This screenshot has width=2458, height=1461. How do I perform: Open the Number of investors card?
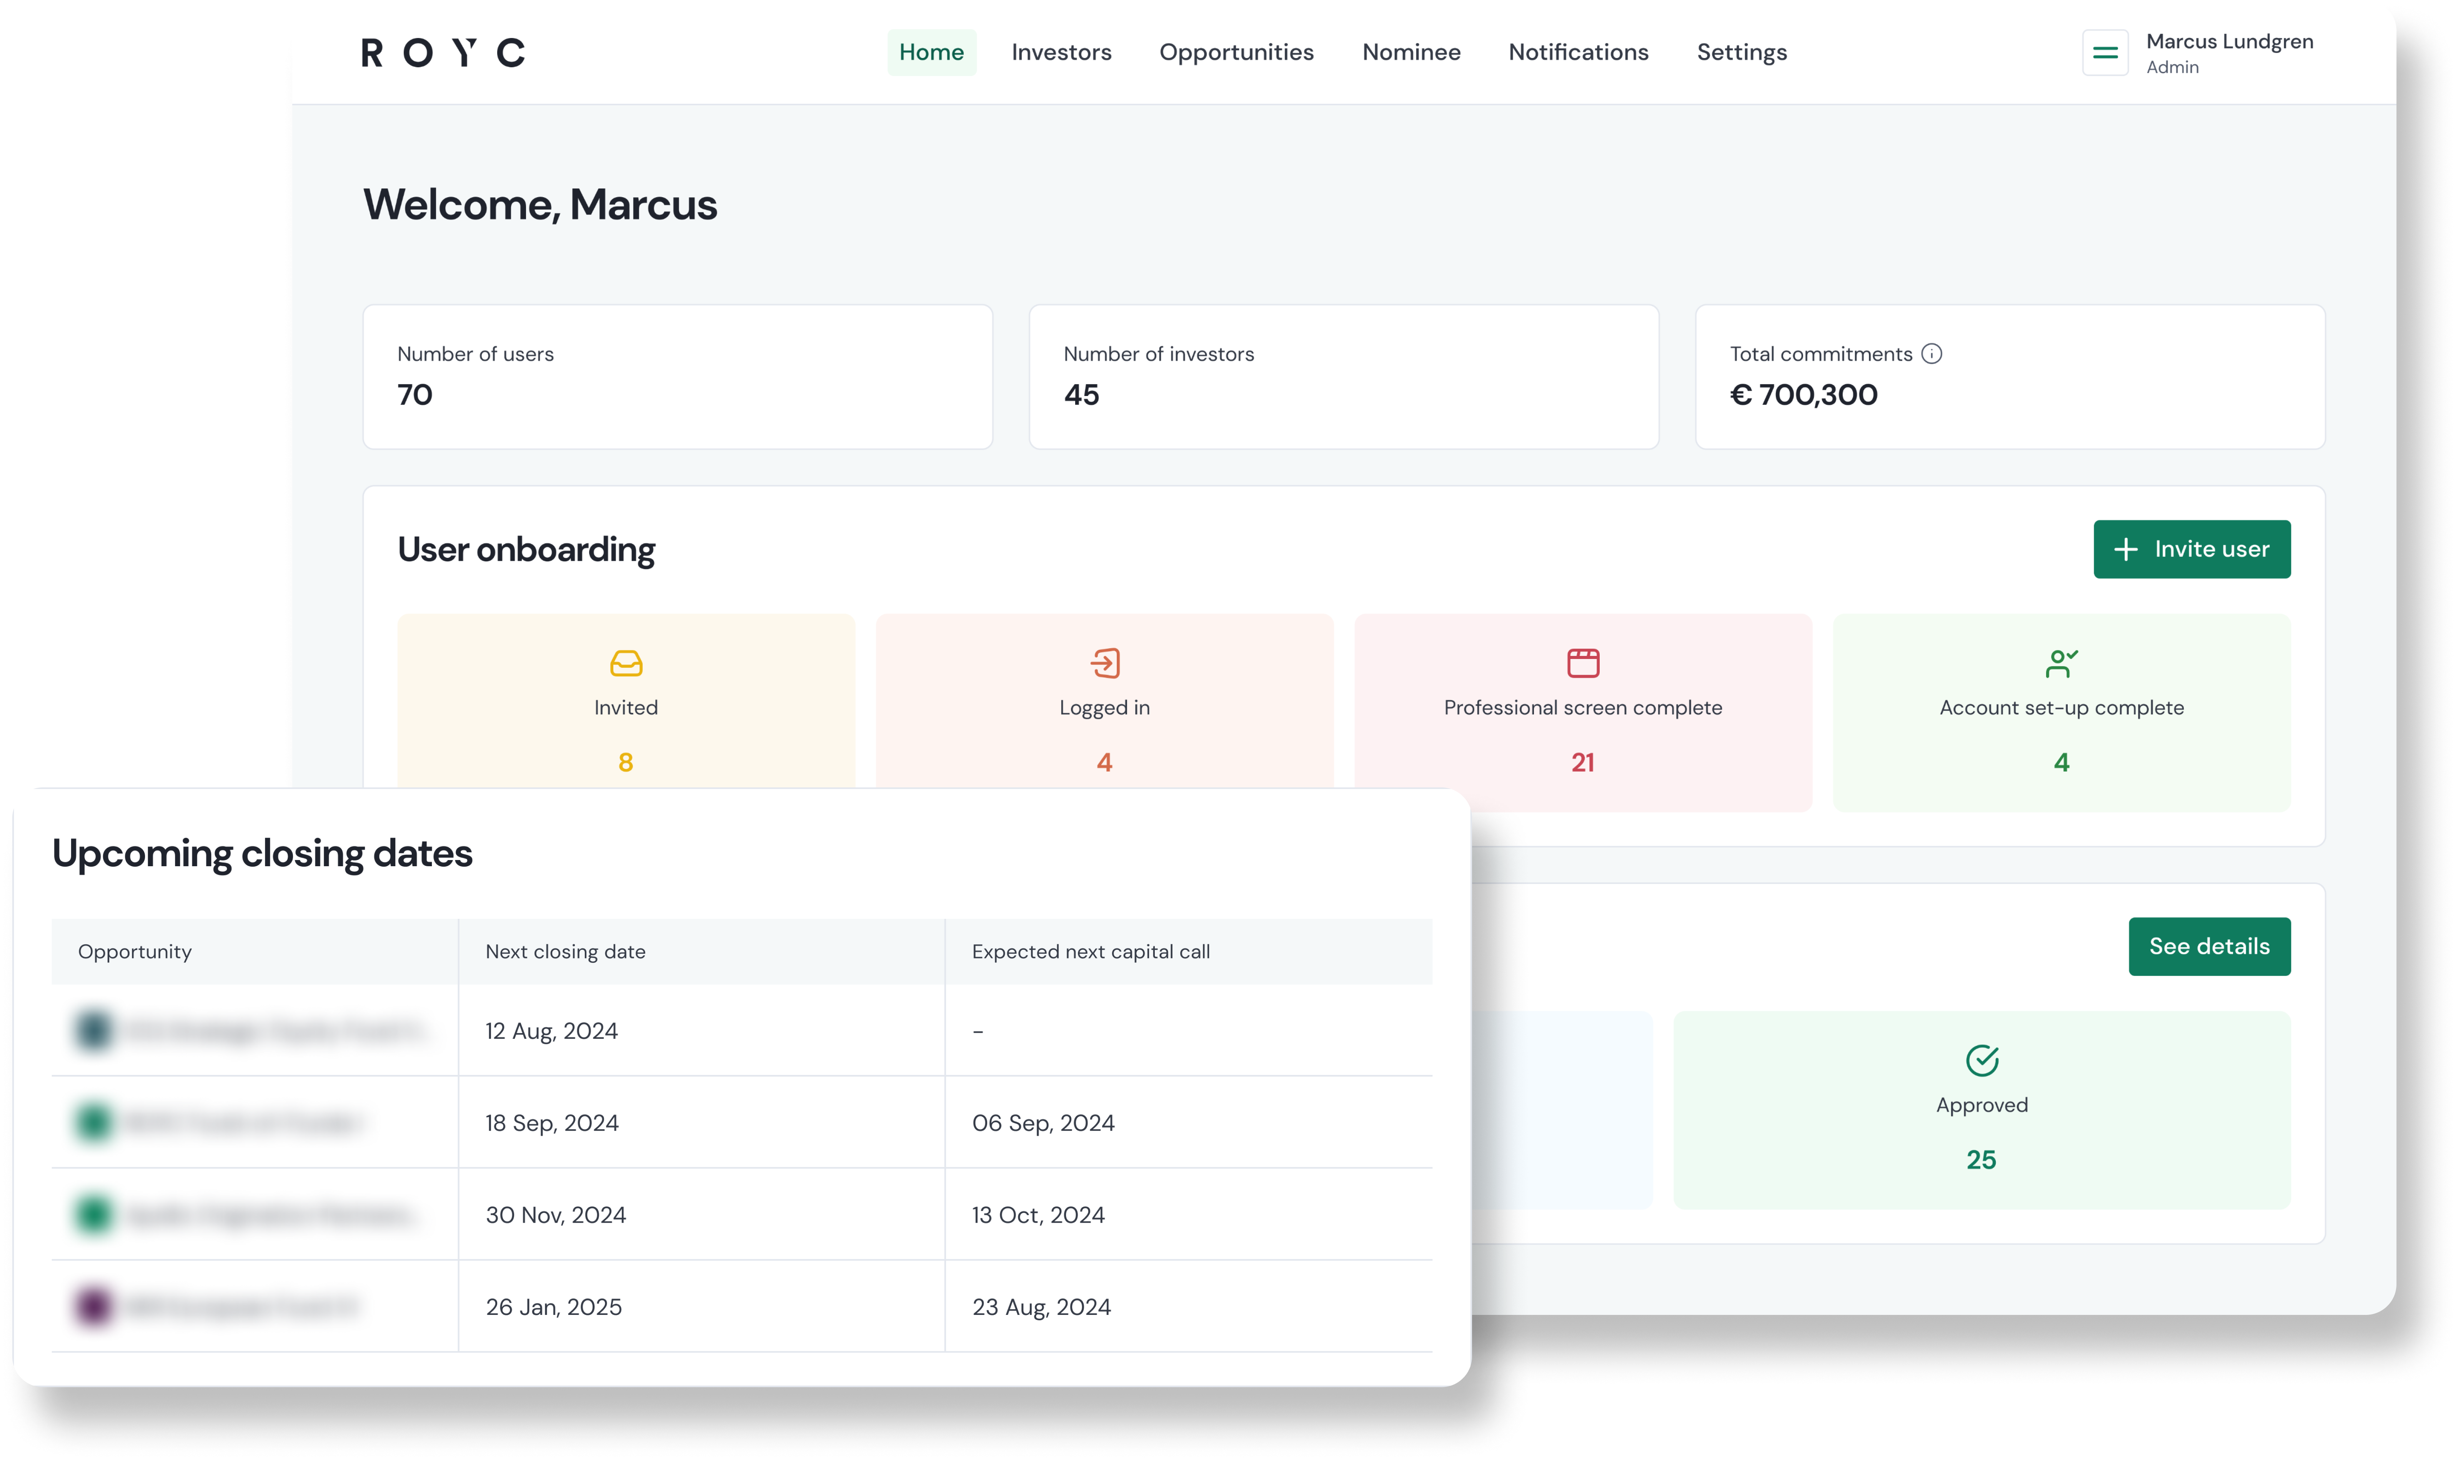point(1344,377)
